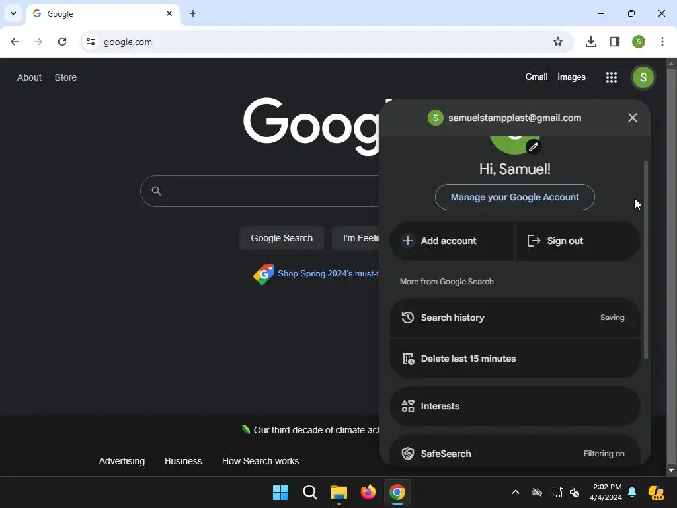The width and height of the screenshot is (677, 508).
Task: Click the search magnifier icon in box
Action: coord(156,191)
